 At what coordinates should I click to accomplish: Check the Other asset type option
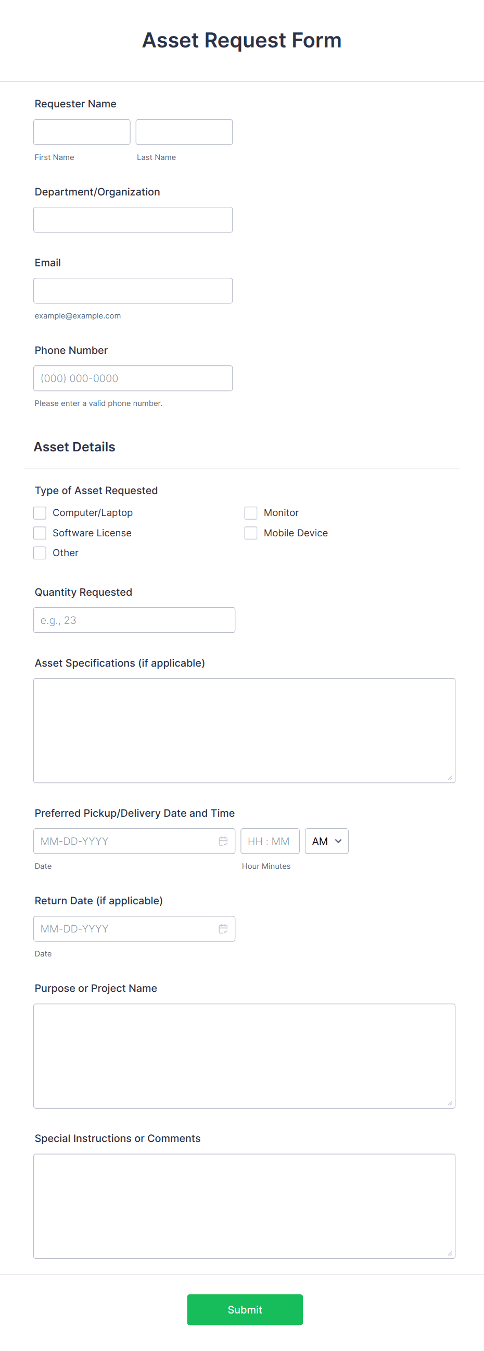pyautogui.click(x=40, y=552)
